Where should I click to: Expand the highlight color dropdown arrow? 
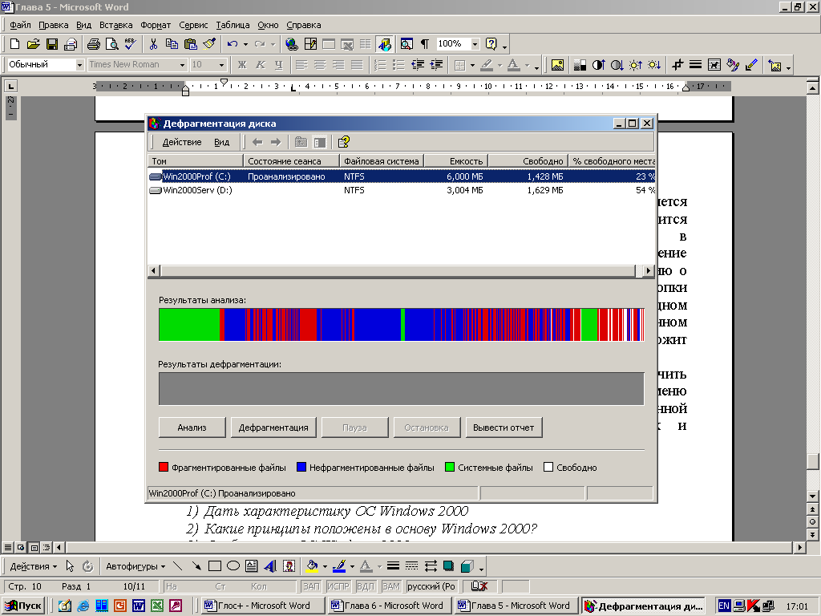click(x=499, y=65)
